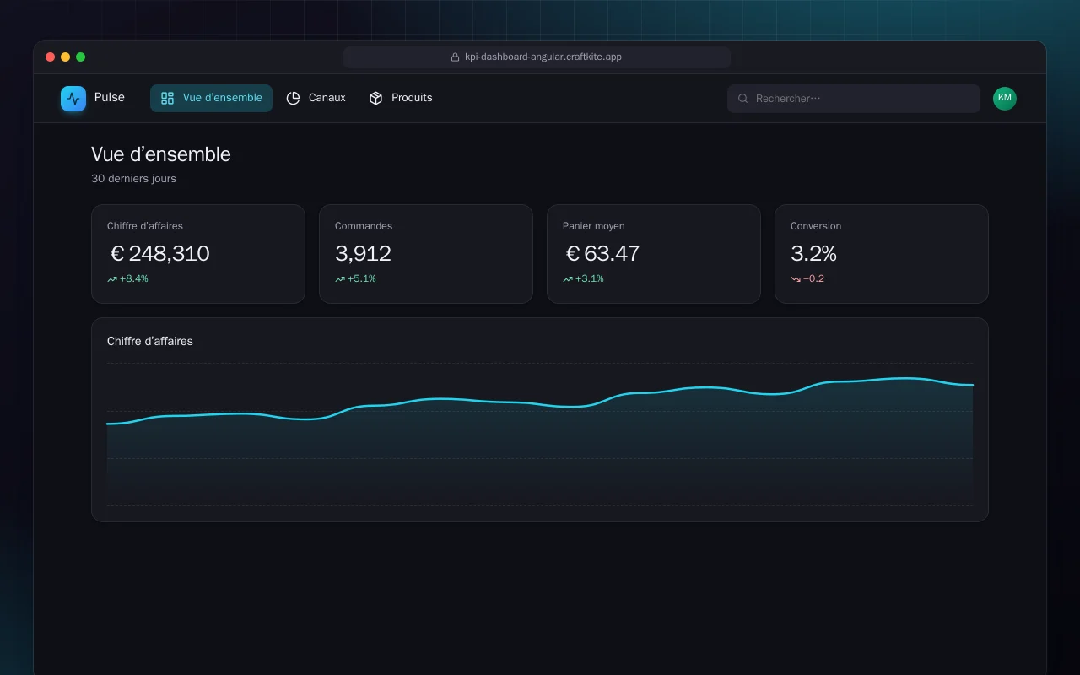Image resolution: width=1080 pixels, height=675 pixels.
Task: Select the Conversion 3.2% card
Action: pos(882,254)
